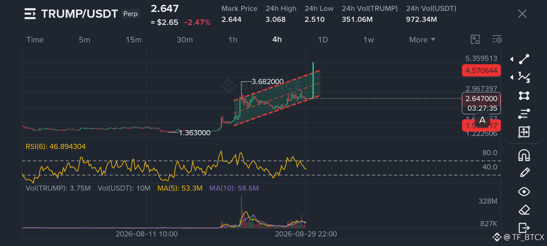Click the RSI(6) indicator label
The width and height of the screenshot is (547, 246).
(x=56, y=147)
